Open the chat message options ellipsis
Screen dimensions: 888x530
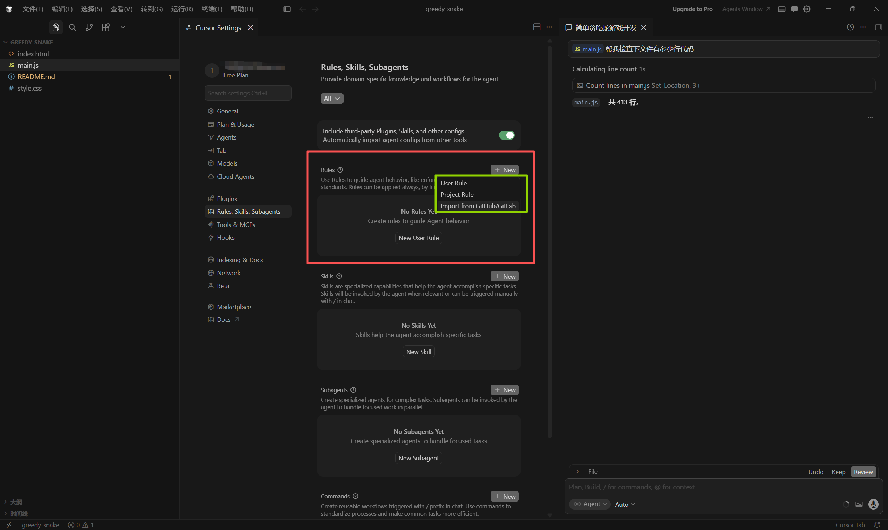pyautogui.click(x=871, y=118)
